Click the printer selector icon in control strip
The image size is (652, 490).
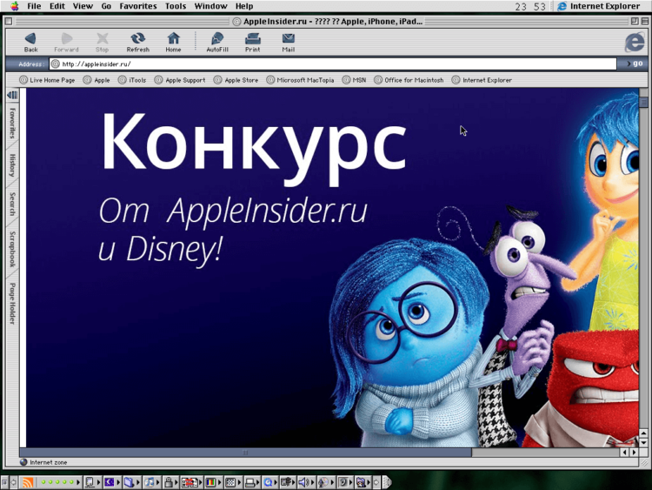[x=249, y=482]
